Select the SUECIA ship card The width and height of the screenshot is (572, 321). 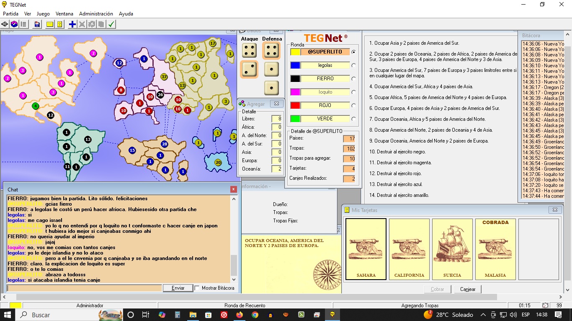tap(452, 249)
